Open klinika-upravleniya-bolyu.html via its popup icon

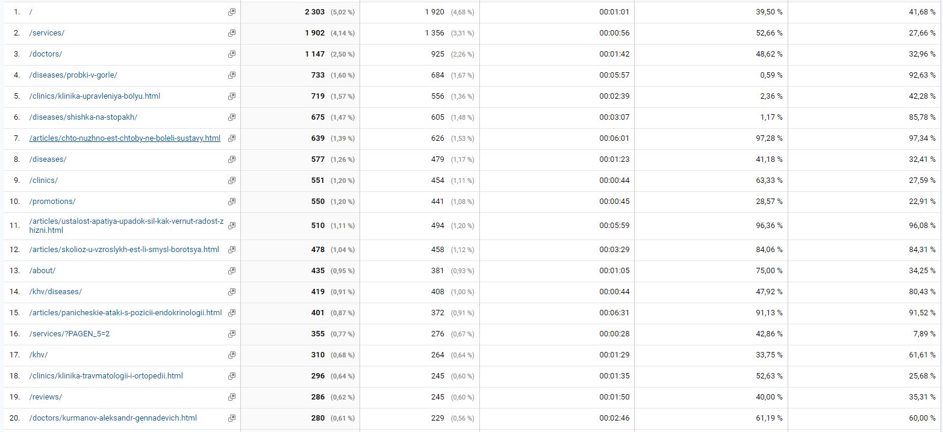point(231,96)
